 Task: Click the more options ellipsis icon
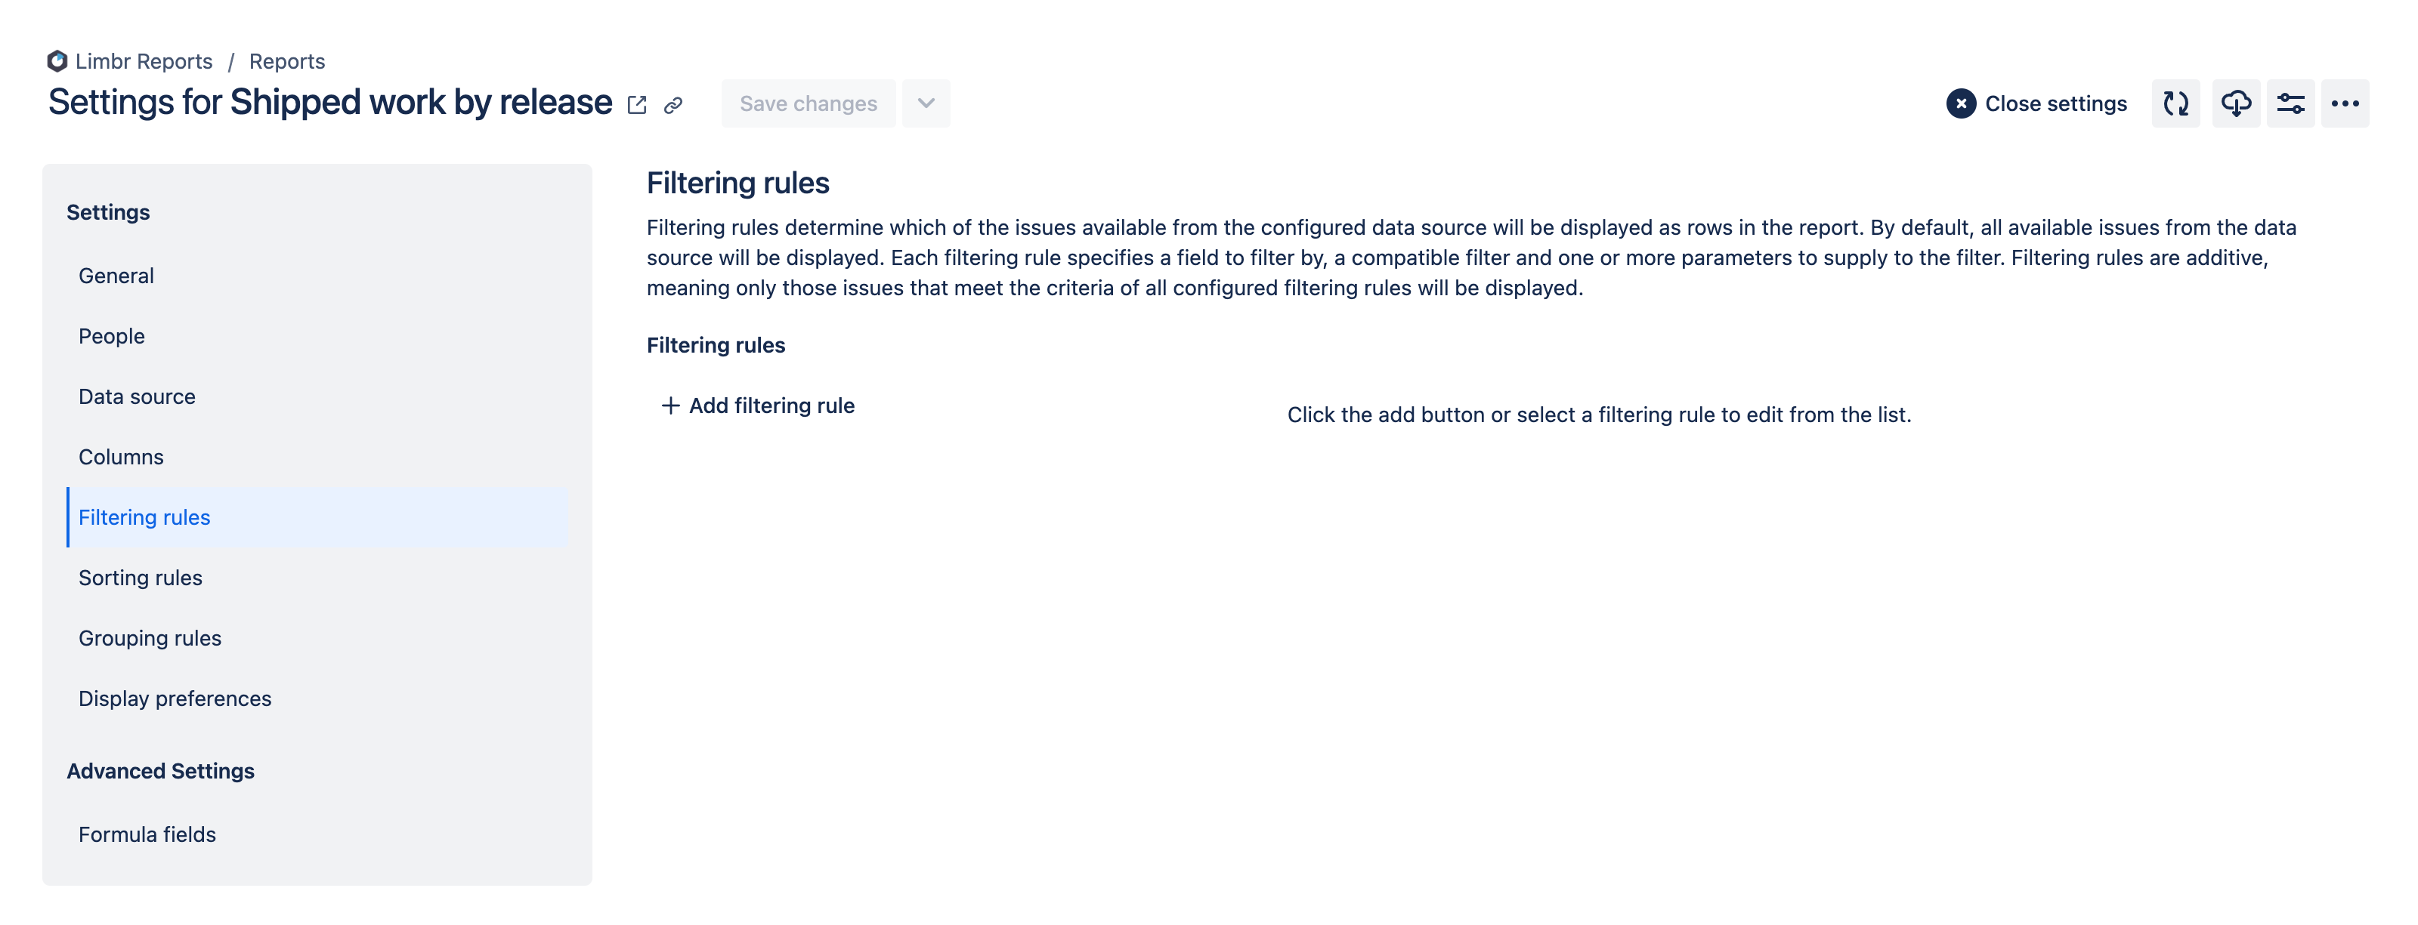[x=2350, y=103]
